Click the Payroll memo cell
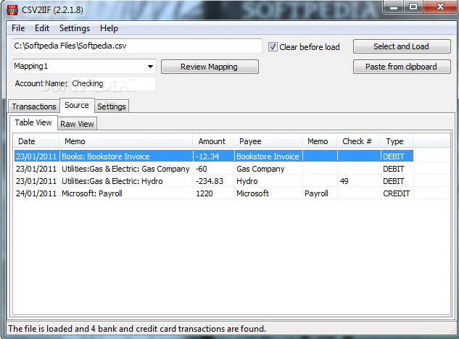The width and height of the screenshot is (459, 339). click(x=320, y=193)
